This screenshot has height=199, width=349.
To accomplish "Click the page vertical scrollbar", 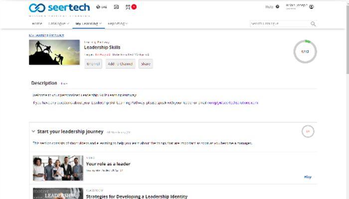I will tap(347, 40).
